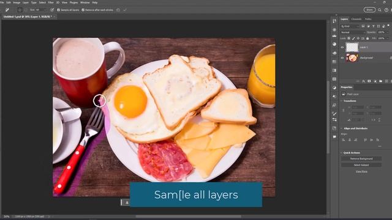
Task: Align bottom edges in Properties
Action: click(x=378, y=140)
